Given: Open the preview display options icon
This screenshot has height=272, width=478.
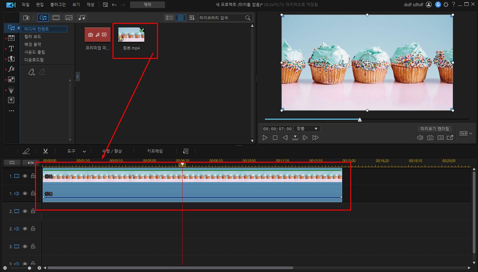Looking at the screenshot, I should click(x=440, y=138).
